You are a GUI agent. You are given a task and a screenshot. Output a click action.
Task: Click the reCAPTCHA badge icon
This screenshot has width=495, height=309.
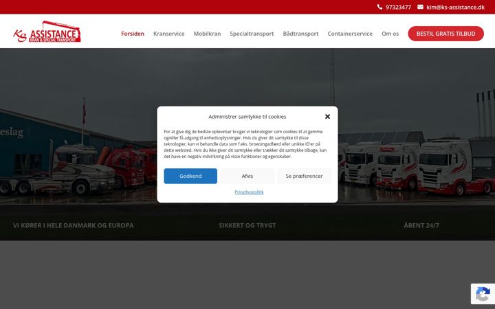(483, 294)
